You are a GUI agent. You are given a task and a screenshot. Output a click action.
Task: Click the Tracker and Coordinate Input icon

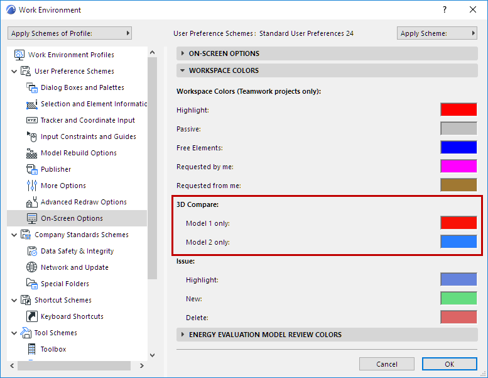[32, 120]
